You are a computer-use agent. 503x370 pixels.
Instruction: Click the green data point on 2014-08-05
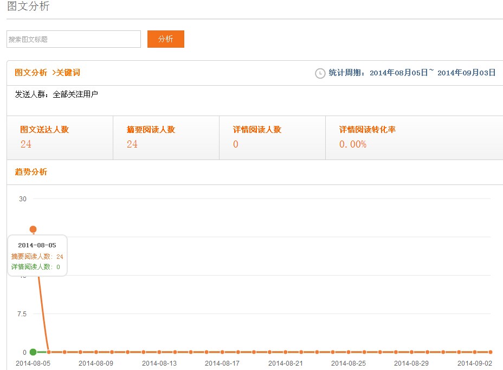point(33,352)
